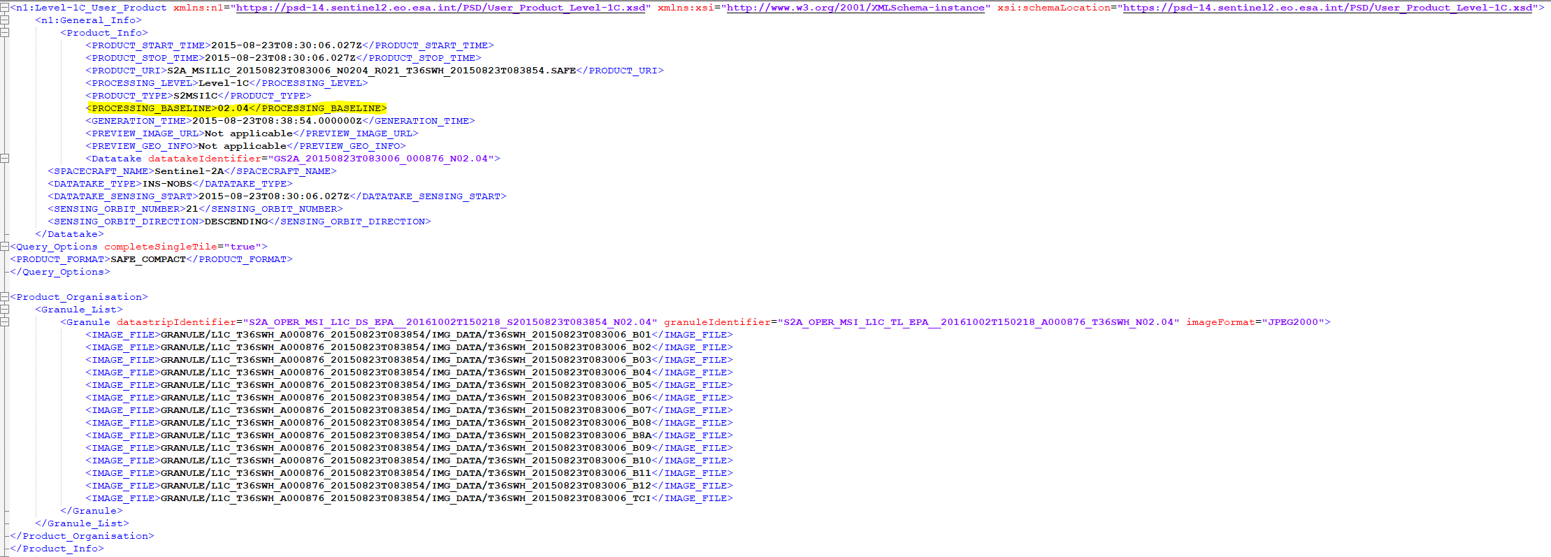The height and width of the screenshot is (557, 1551).
Task: Click the PREVIEW_IMAGE_URL Not applicable text
Action: click(249, 133)
